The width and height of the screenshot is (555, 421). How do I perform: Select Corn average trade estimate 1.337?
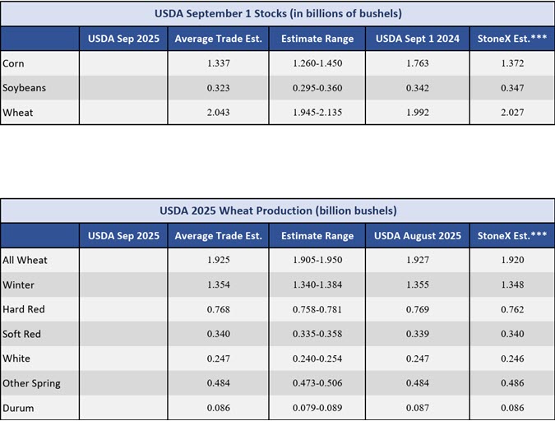pos(219,63)
